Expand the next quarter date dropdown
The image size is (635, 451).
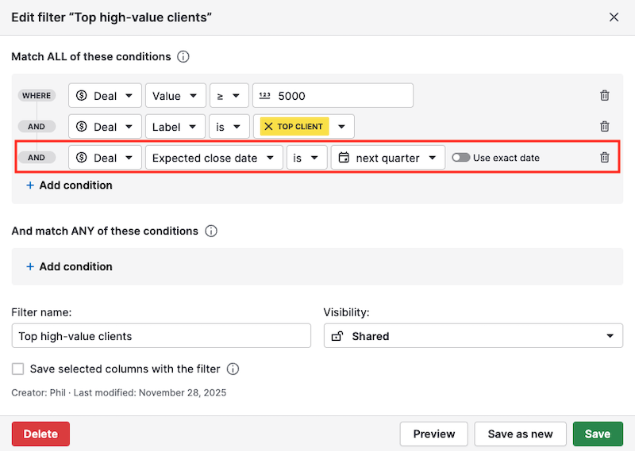tap(388, 158)
